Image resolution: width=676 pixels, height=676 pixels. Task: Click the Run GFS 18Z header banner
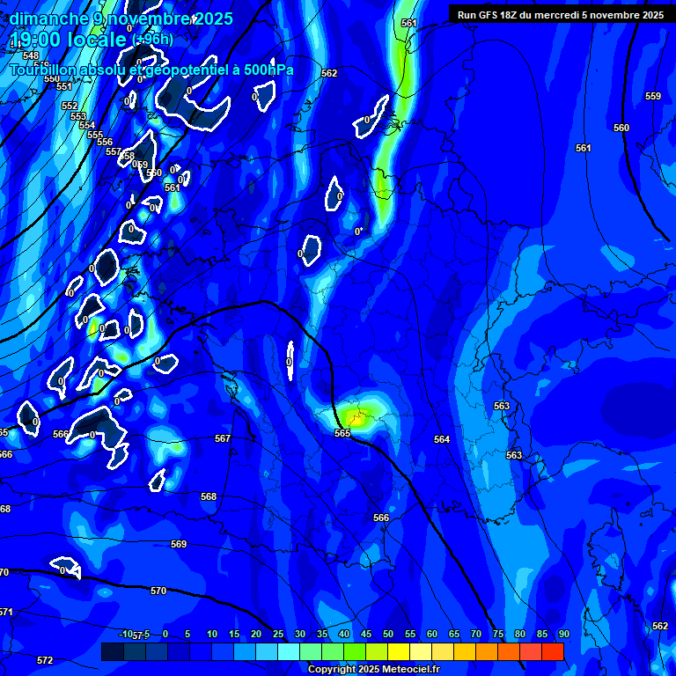point(560,15)
